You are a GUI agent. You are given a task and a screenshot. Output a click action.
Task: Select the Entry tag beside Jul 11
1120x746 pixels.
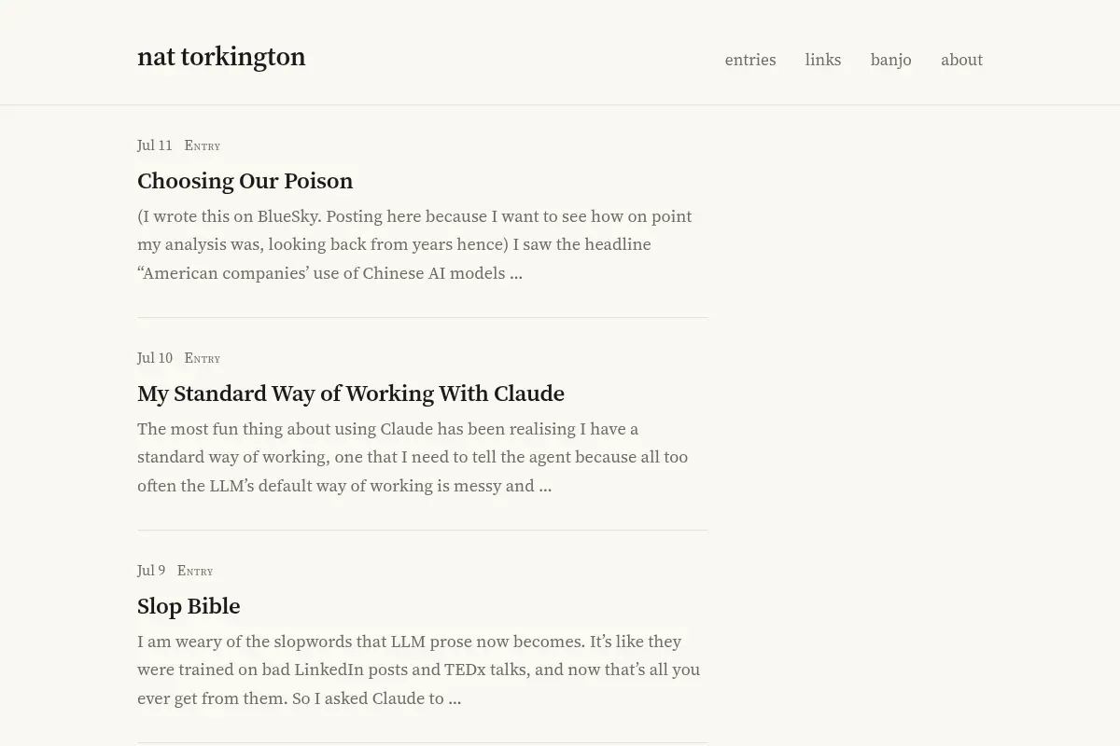(x=203, y=145)
